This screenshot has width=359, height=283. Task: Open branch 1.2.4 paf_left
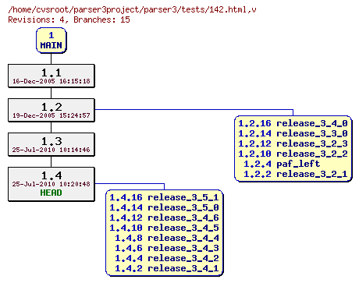282,164
